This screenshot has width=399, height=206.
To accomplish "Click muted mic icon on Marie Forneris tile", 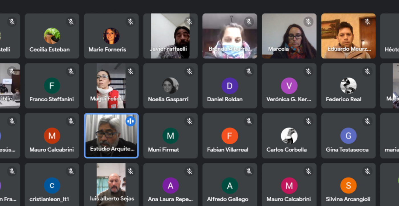I will [130, 22].
